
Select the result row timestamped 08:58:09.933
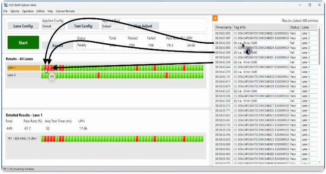point(266,149)
